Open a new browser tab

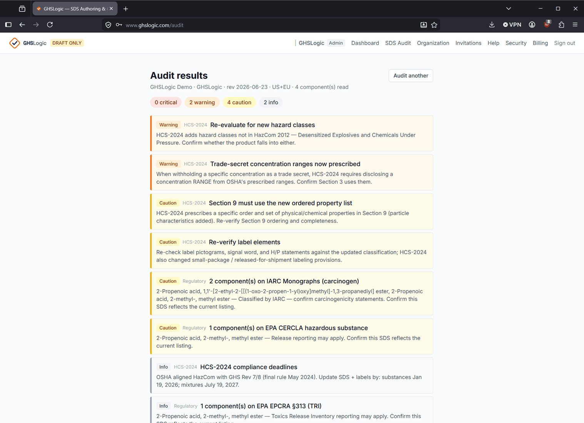tap(126, 8)
